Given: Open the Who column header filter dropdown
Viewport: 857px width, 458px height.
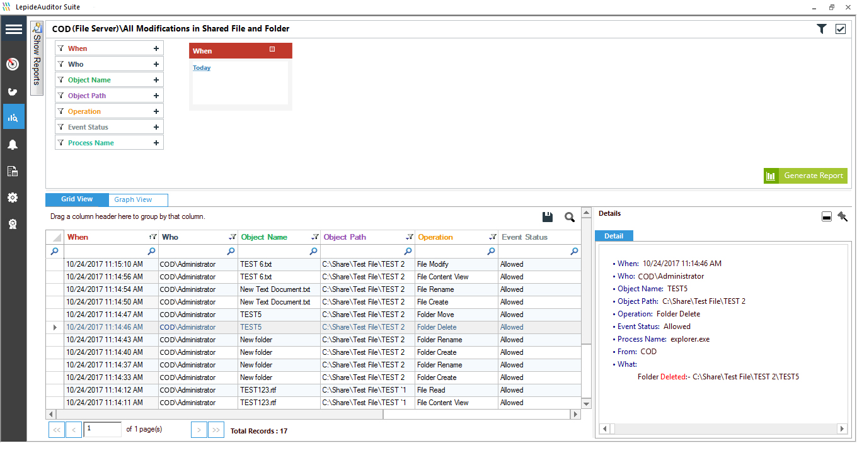Looking at the screenshot, I should (234, 237).
